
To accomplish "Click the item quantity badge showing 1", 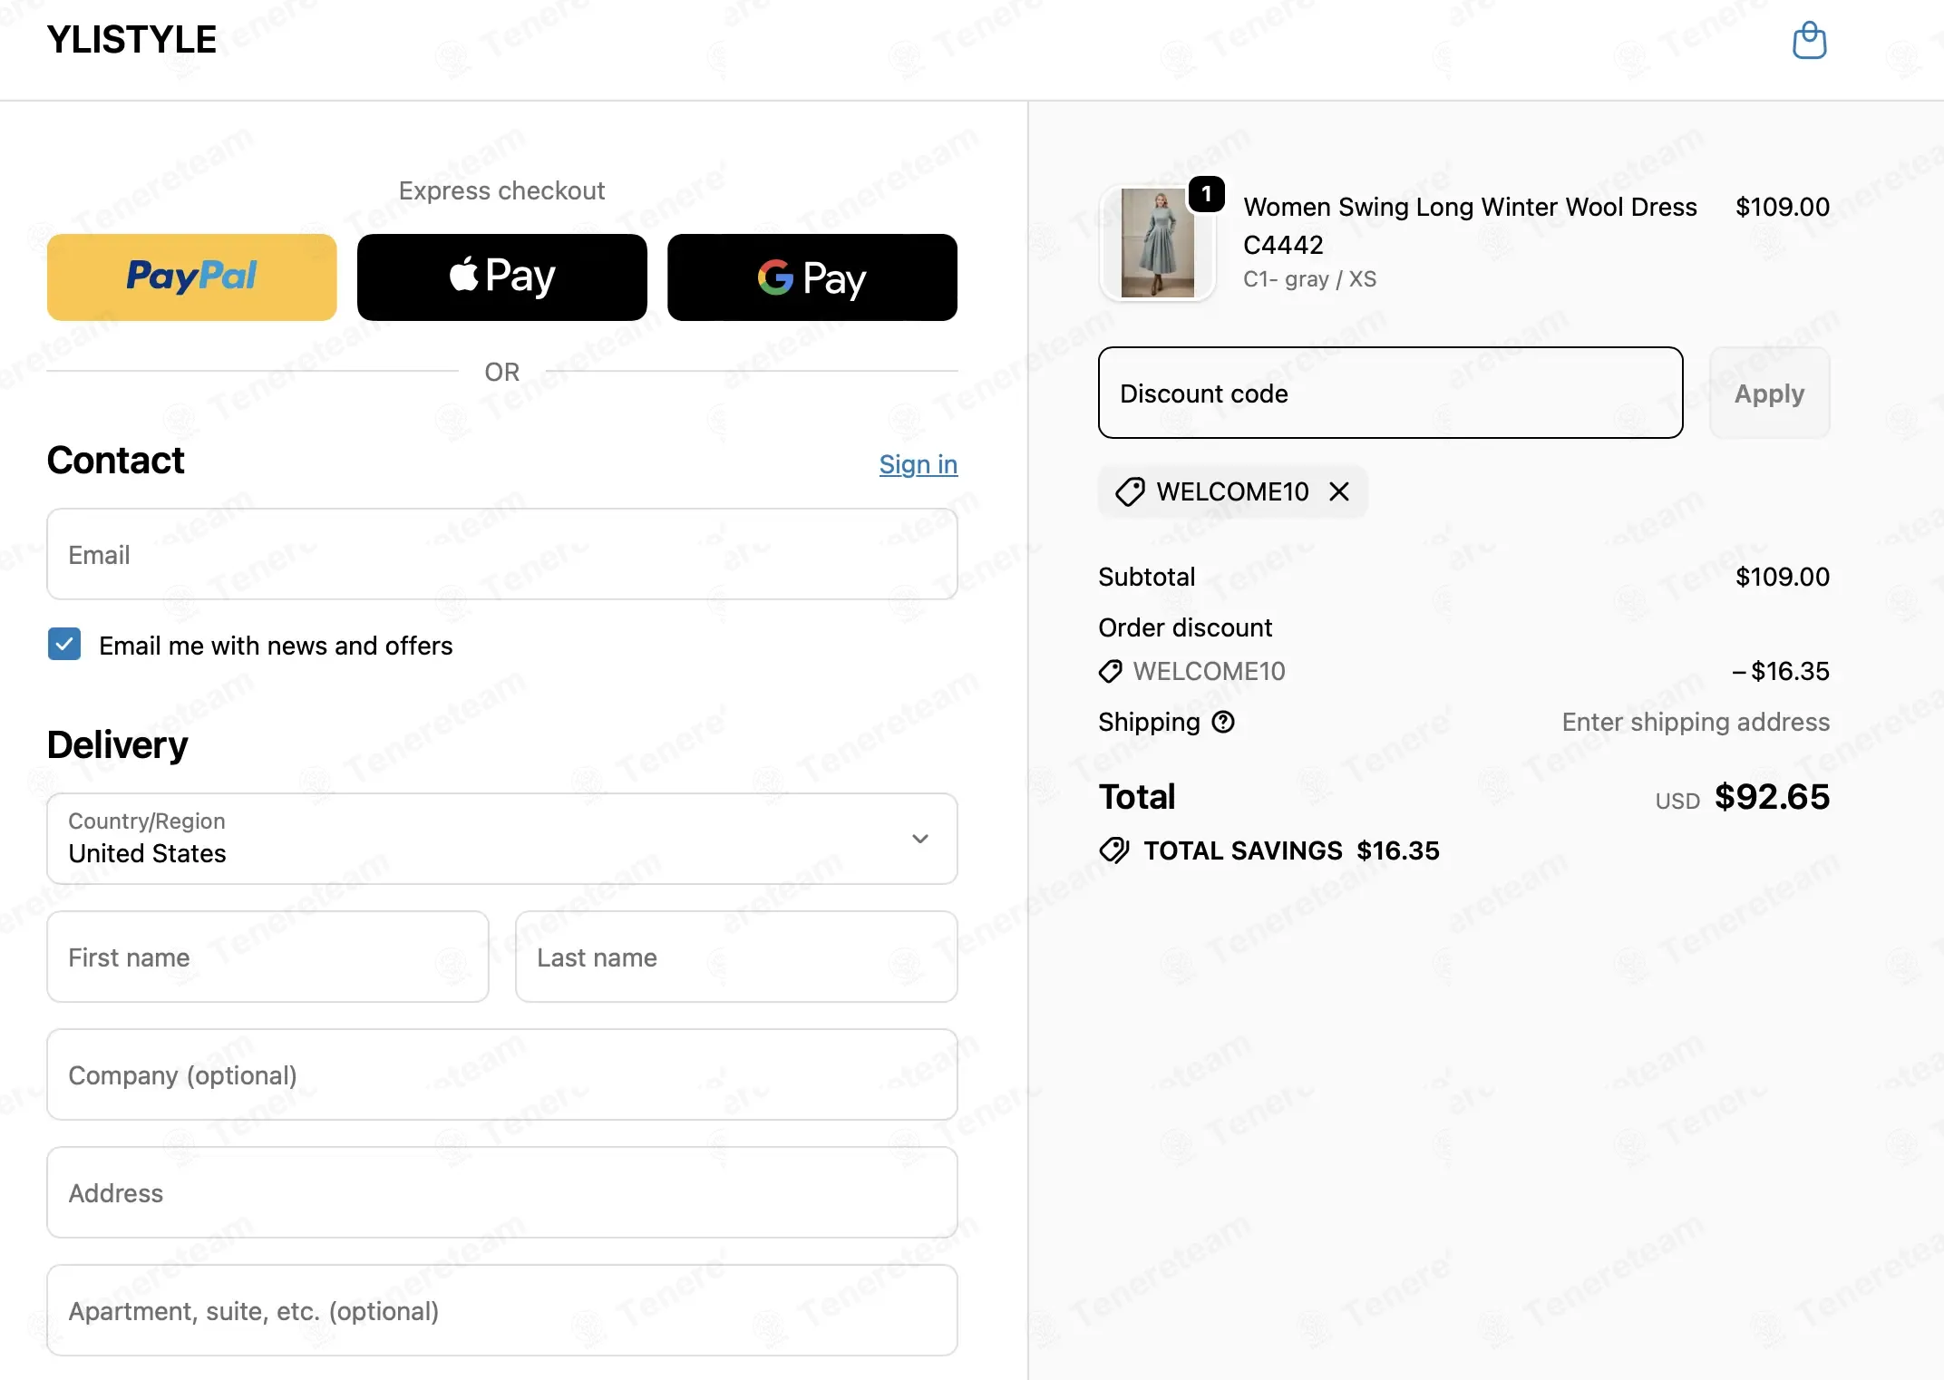I will coord(1206,194).
